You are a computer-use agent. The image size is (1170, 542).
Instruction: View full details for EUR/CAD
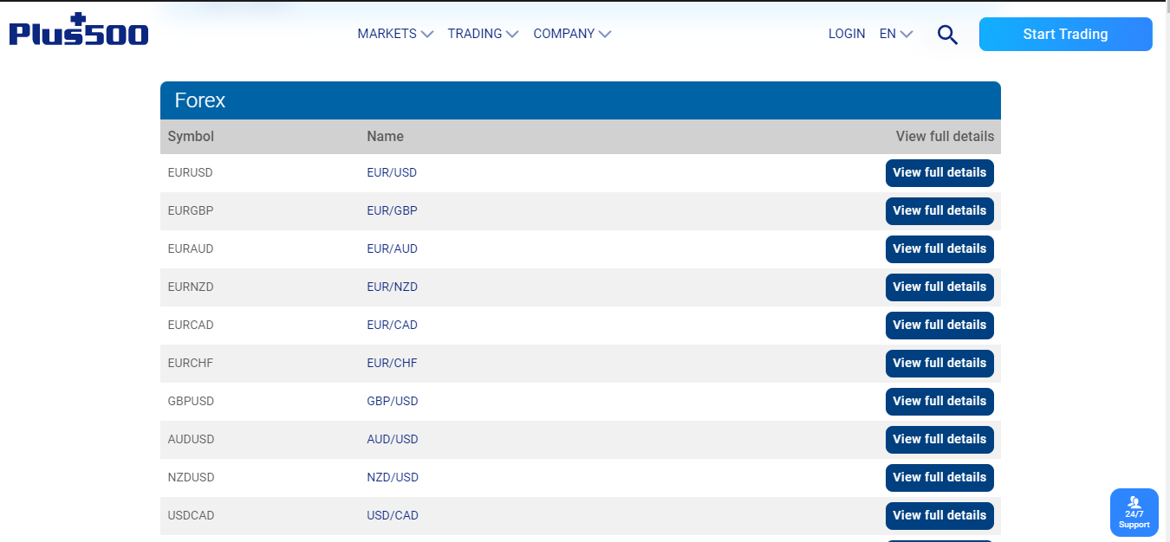tap(939, 325)
